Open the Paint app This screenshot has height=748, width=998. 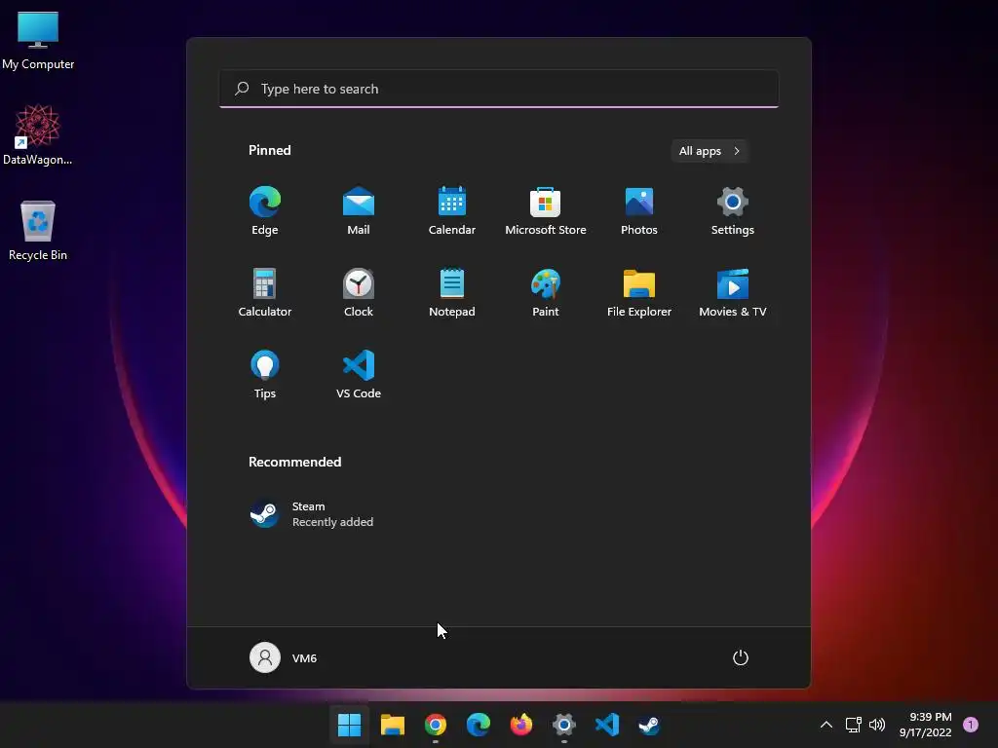546,292
